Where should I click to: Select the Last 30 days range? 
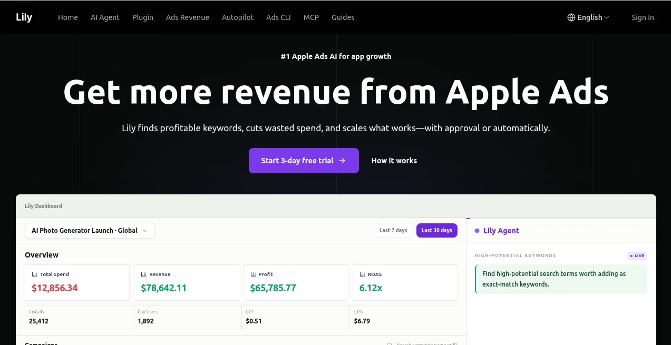(x=437, y=230)
